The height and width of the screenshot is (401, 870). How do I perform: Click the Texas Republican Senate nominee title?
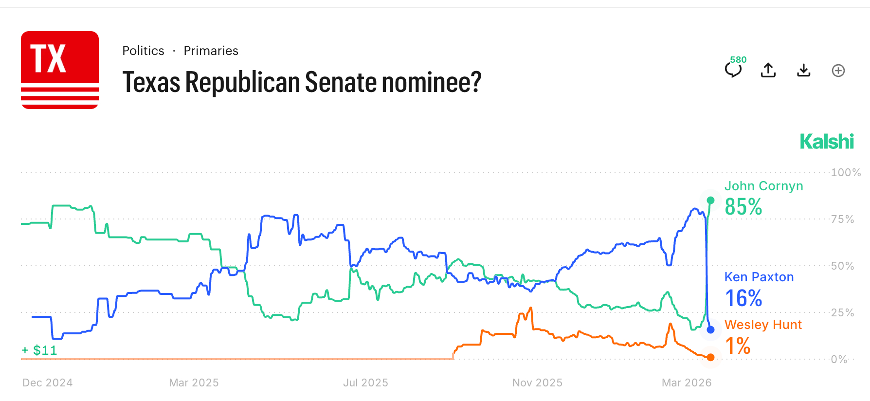pyautogui.click(x=302, y=82)
